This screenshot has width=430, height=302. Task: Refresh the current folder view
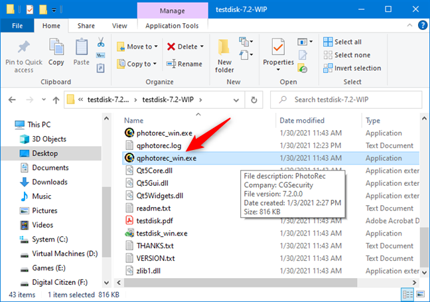pyautogui.click(x=253, y=100)
